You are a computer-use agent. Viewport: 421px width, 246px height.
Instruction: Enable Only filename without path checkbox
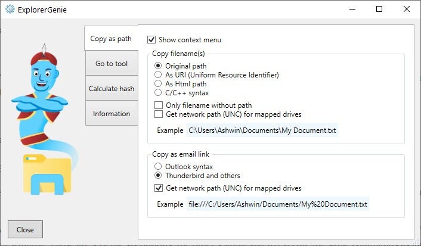[159, 105]
